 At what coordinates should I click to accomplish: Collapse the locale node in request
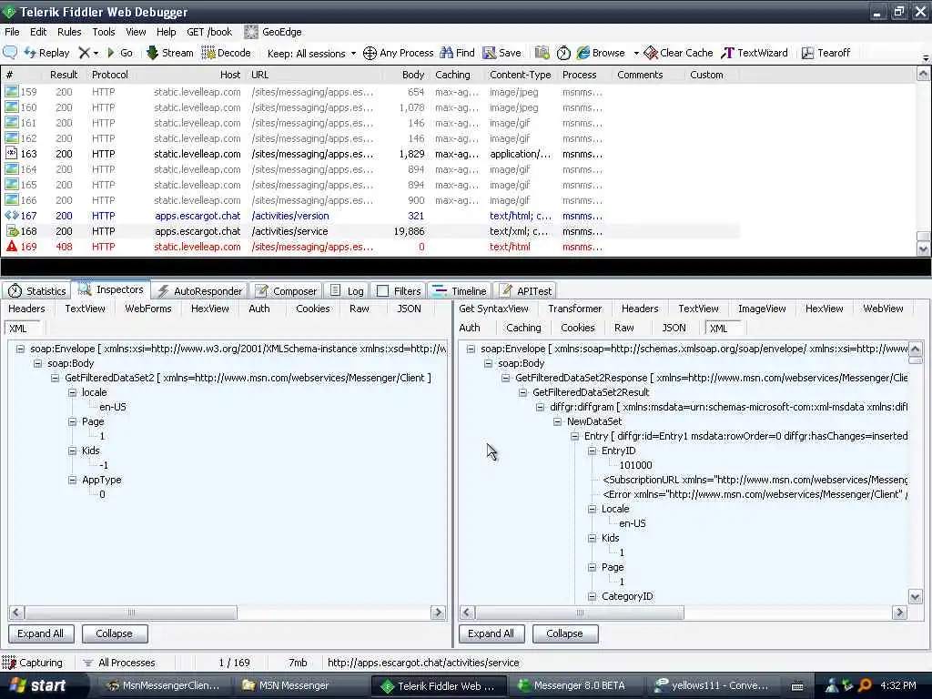pos(72,392)
